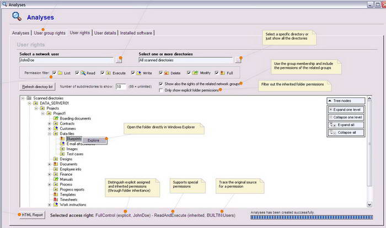Viewport: 386px width, 228px height.
Task: Click the Test cases folder icon
Action: [x=62, y=154]
